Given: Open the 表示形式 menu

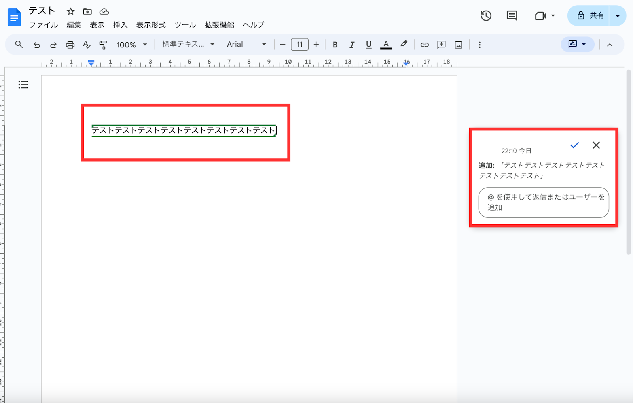Looking at the screenshot, I should pyautogui.click(x=151, y=25).
